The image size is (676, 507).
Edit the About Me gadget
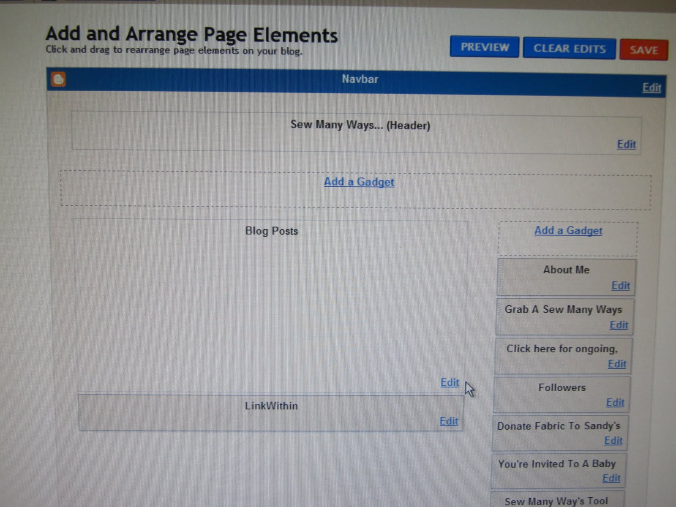(620, 285)
